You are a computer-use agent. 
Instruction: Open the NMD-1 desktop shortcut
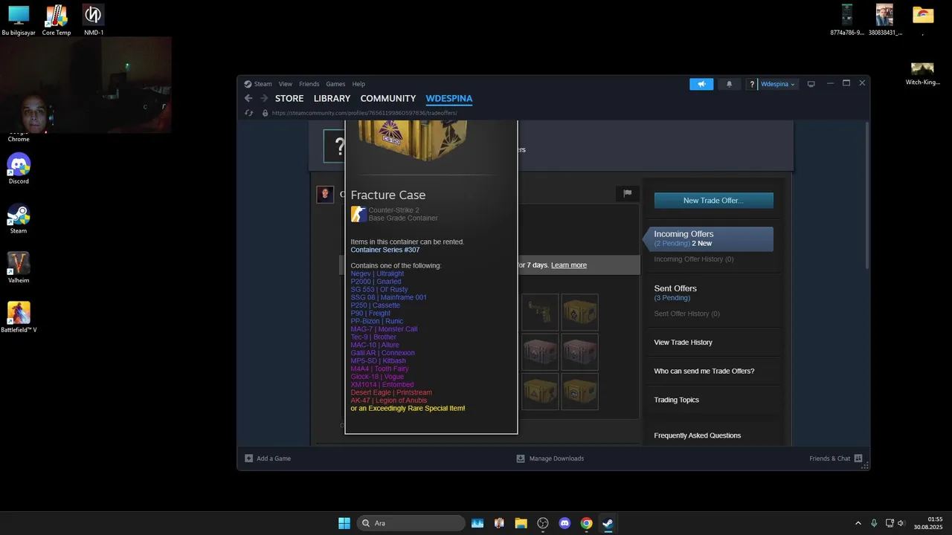[x=93, y=20]
